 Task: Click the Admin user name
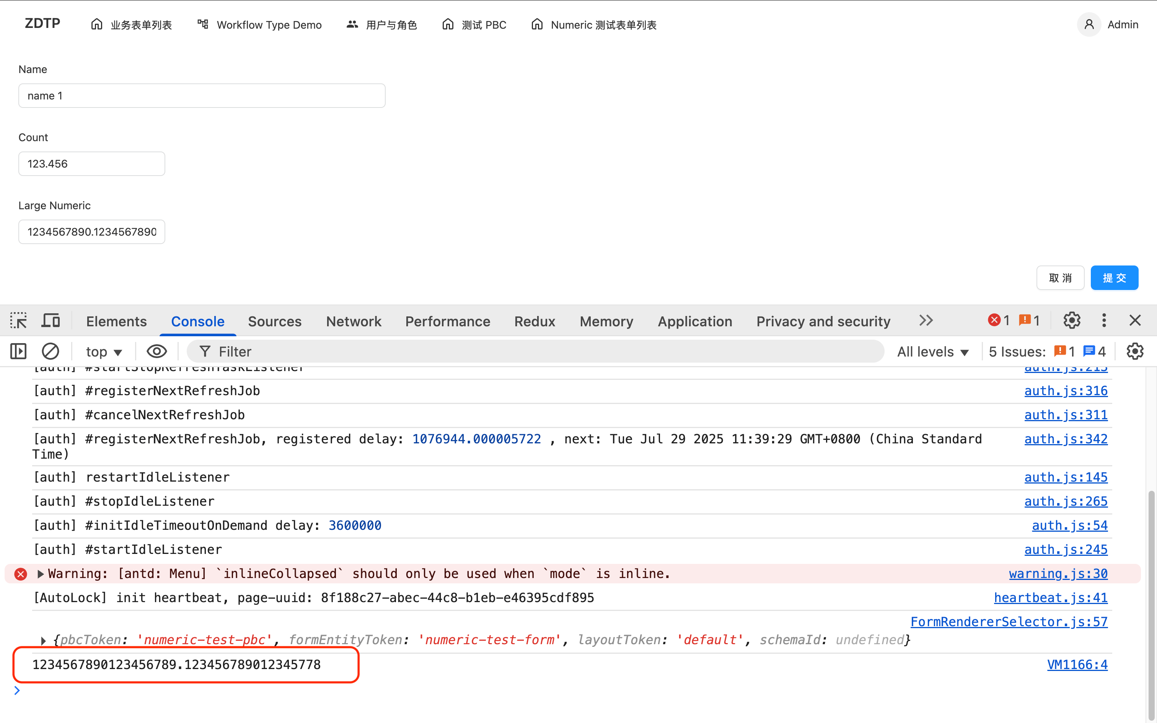[1123, 24]
